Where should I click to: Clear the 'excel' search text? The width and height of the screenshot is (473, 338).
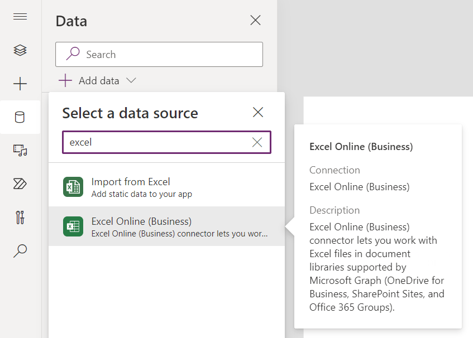[x=257, y=142]
